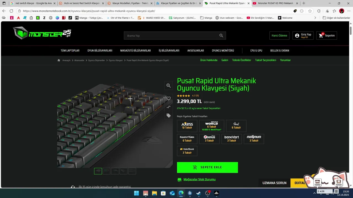Switch to Klavye Fiyatları ve Çeşitleri tab

178,3
